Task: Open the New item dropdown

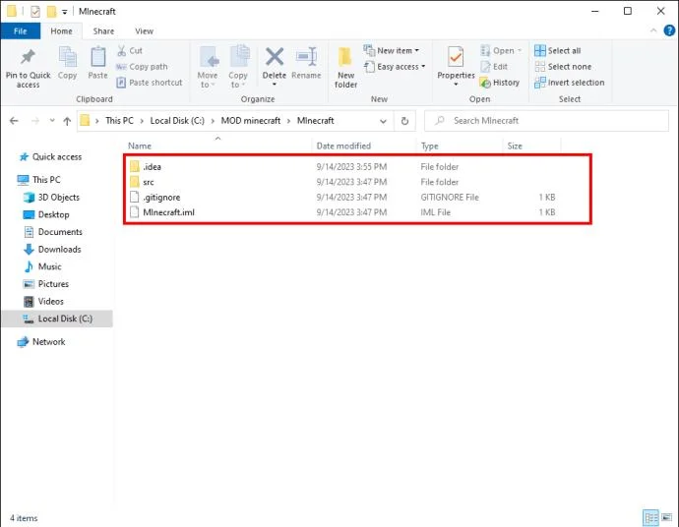Action: point(391,50)
